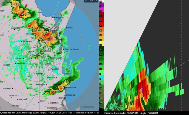189x115 pixels.
Task: Click the Mt Joseph town label
Action: tap(28, 41)
